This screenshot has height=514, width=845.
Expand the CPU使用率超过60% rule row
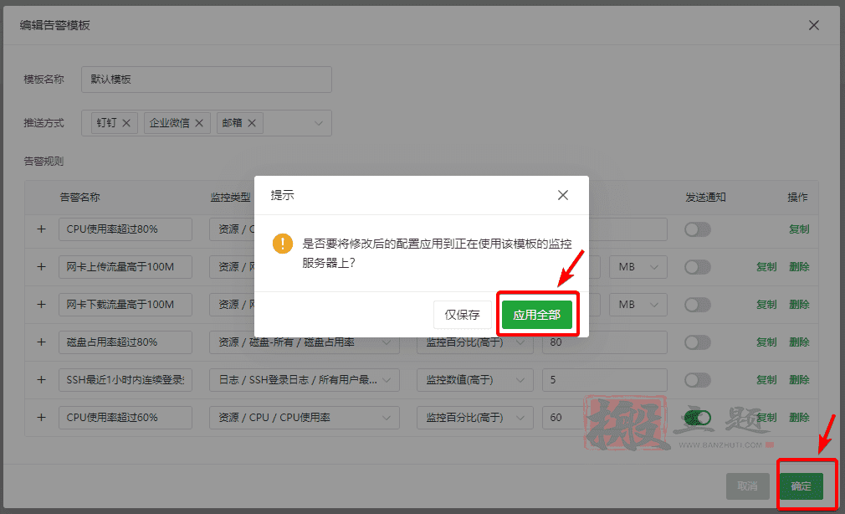click(x=42, y=418)
